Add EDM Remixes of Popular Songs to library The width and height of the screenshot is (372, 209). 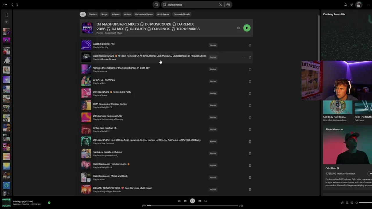pyautogui.click(x=250, y=105)
